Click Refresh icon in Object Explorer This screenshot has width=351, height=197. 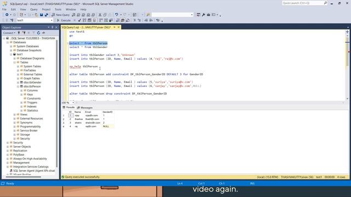pyautogui.click(x=38, y=33)
